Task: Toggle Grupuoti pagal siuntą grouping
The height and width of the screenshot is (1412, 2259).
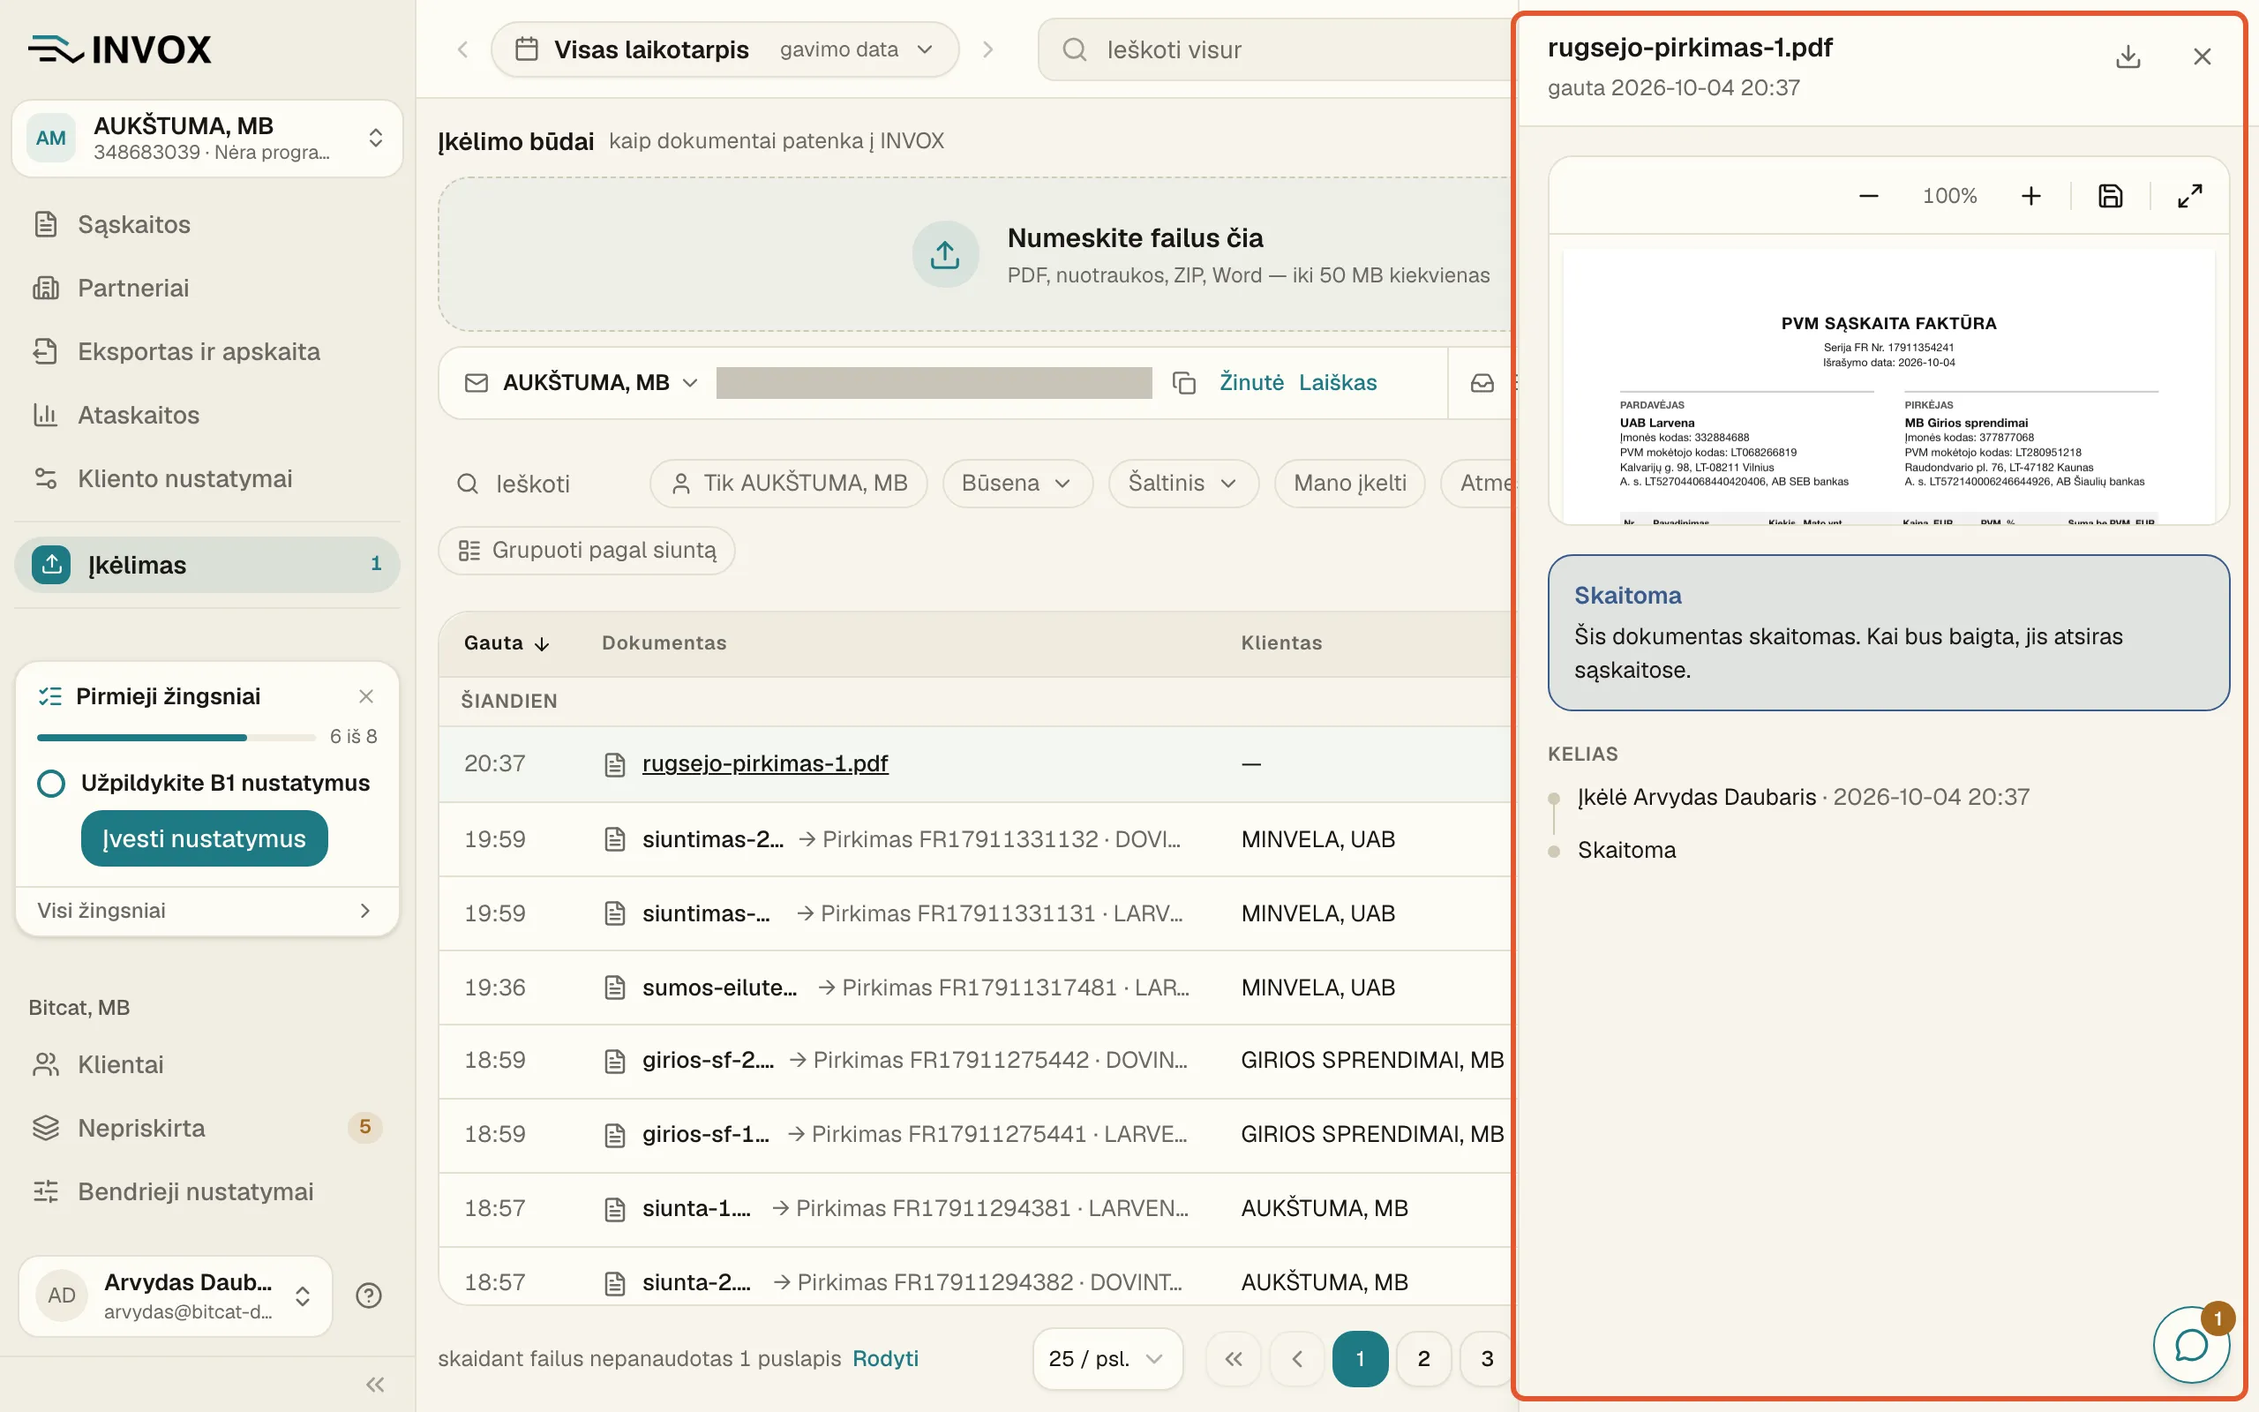Action: pos(587,551)
